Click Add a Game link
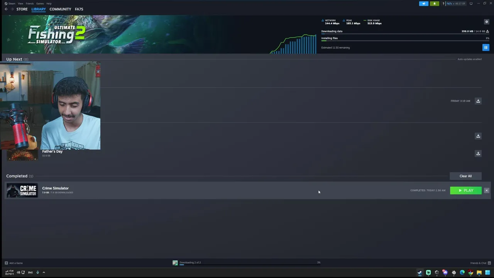The width and height of the screenshot is (494, 278). [x=14, y=263]
